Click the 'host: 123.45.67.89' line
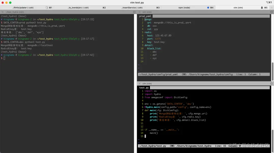Image resolution: width=274 pixels, height=153 pixels. 159,36
